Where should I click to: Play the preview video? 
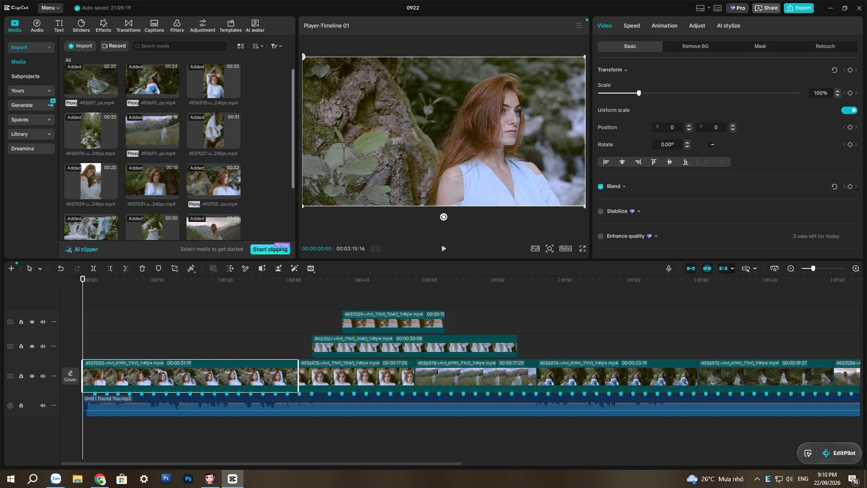pos(443,249)
